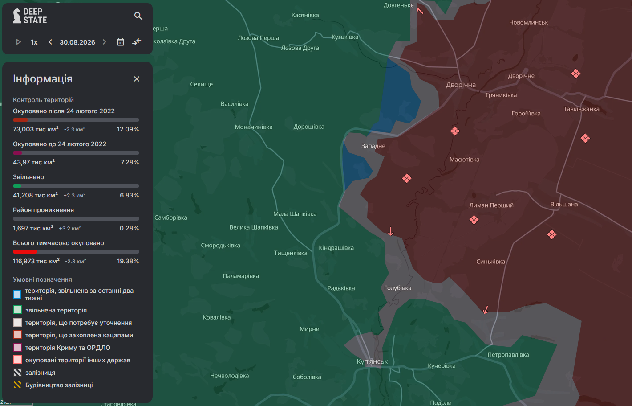The height and width of the screenshot is (406, 632).
Task: Click the occupied-after-2022 progress bar
Action: pyautogui.click(x=76, y=120)
